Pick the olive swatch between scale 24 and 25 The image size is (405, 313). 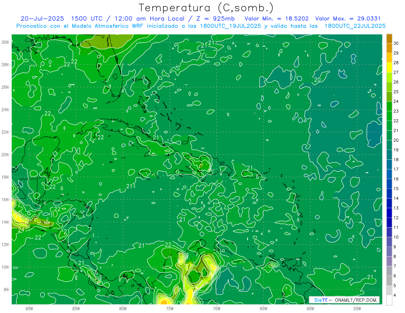tap(389, 97)
